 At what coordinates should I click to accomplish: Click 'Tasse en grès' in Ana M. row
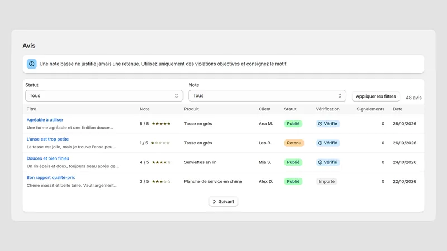[x=198, y=124]
